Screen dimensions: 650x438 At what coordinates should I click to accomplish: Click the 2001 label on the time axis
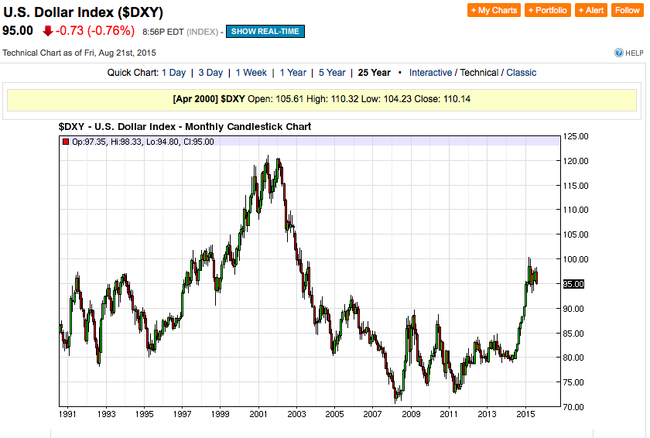click(x=258, y=414)
